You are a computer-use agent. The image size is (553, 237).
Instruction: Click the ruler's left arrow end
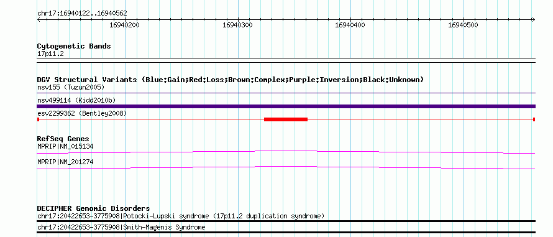[x=39, y=20]
